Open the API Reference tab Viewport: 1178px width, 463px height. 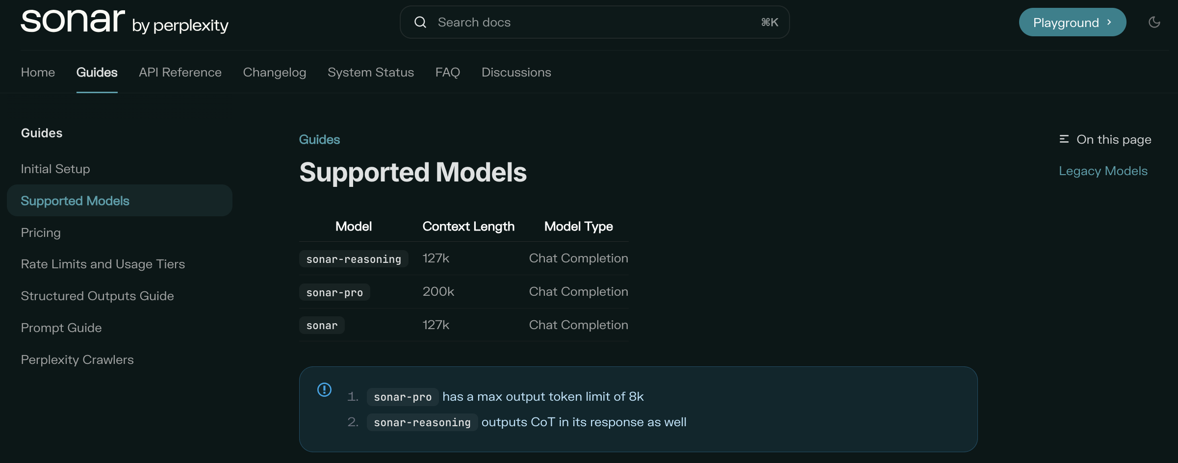point(180,72)
